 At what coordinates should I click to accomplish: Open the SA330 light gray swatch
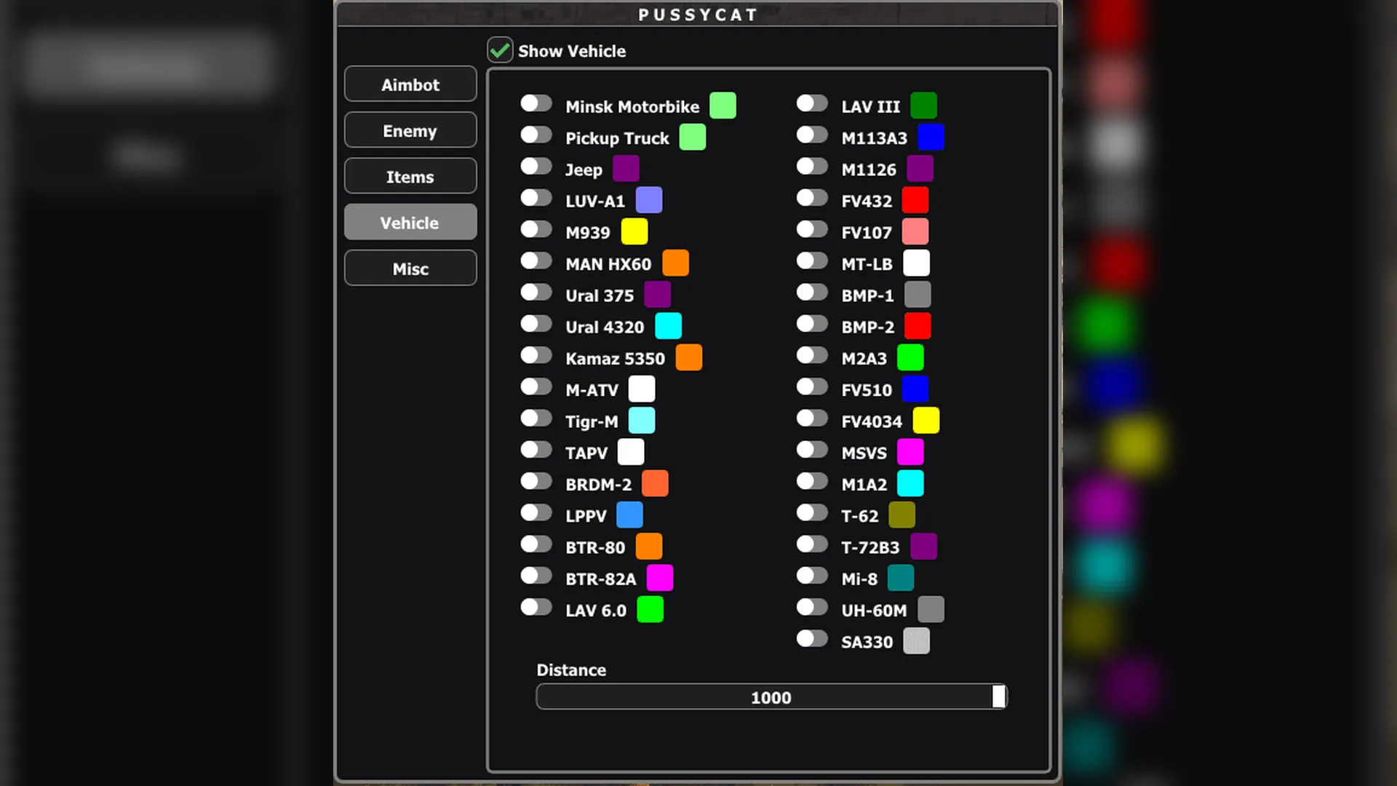[x=917, y=641]
